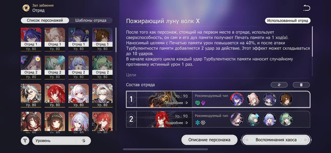
Task: Select the ice element icon in team 2
Action: point(198,123)
